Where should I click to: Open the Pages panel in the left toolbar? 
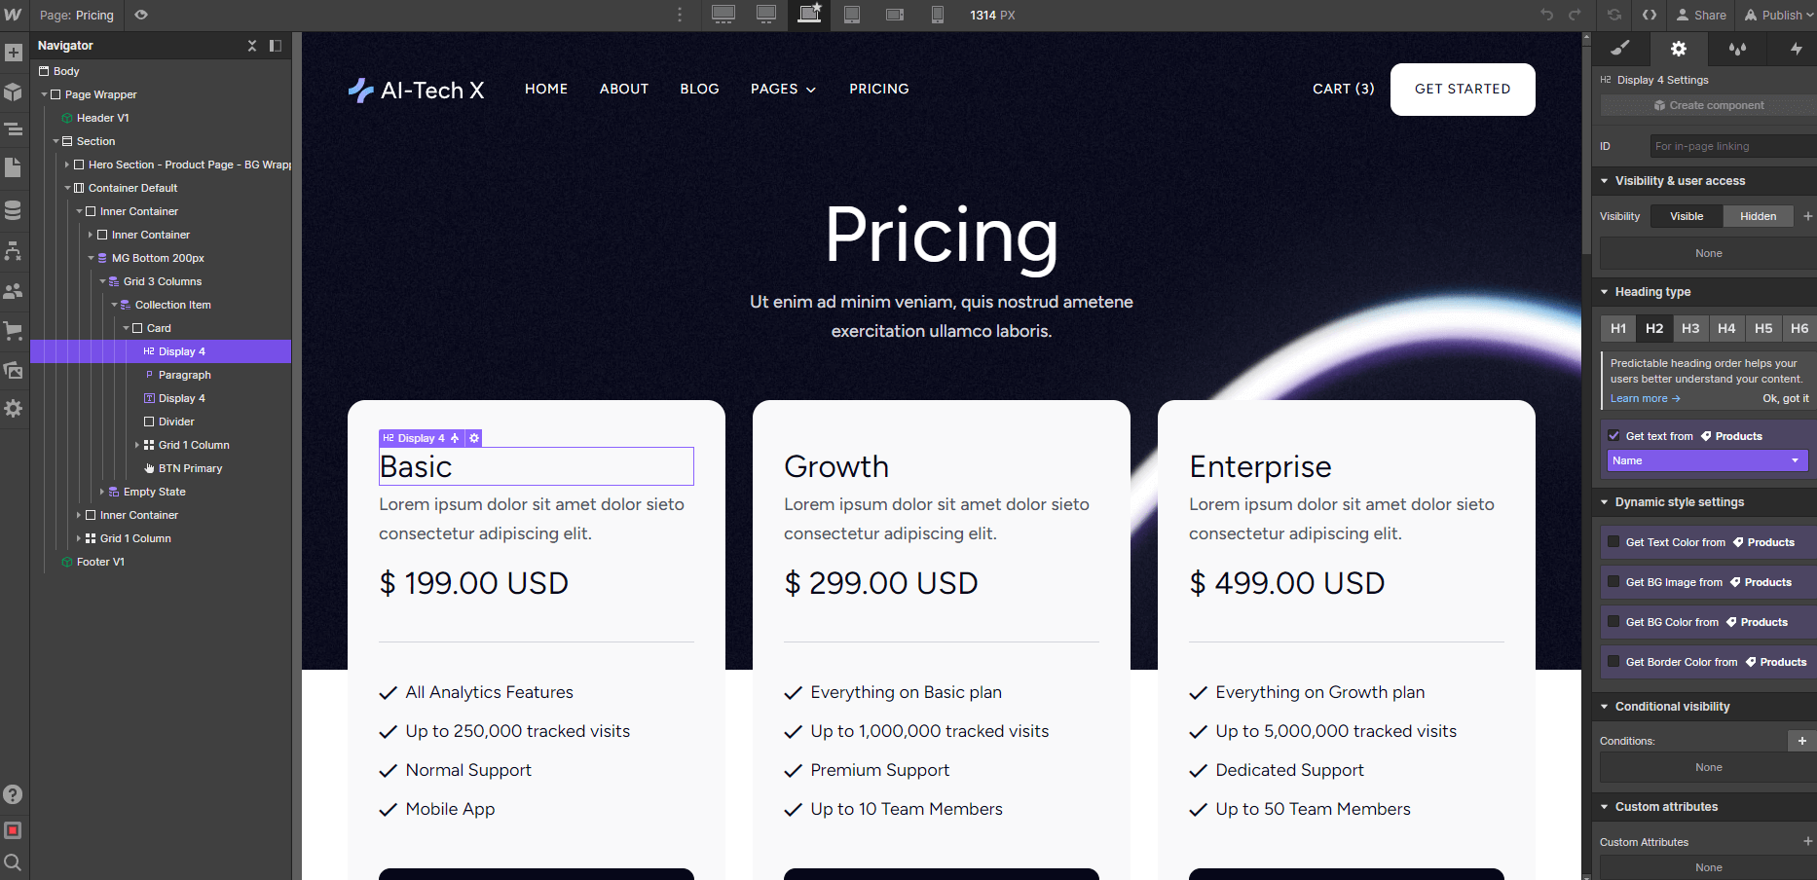pos(14,168)
